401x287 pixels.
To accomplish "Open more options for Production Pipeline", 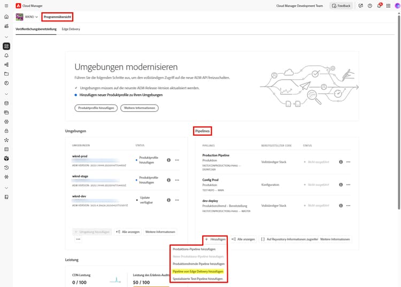I will coord(348,162).
